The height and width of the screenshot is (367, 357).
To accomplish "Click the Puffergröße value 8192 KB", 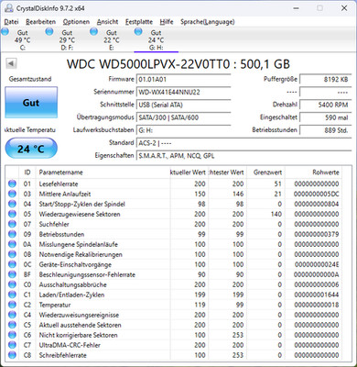I will pyautogui.click(x=326, y=80).
